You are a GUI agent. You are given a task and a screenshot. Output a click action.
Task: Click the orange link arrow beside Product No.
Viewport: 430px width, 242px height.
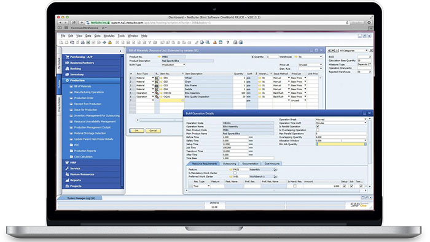coord(159,57)
